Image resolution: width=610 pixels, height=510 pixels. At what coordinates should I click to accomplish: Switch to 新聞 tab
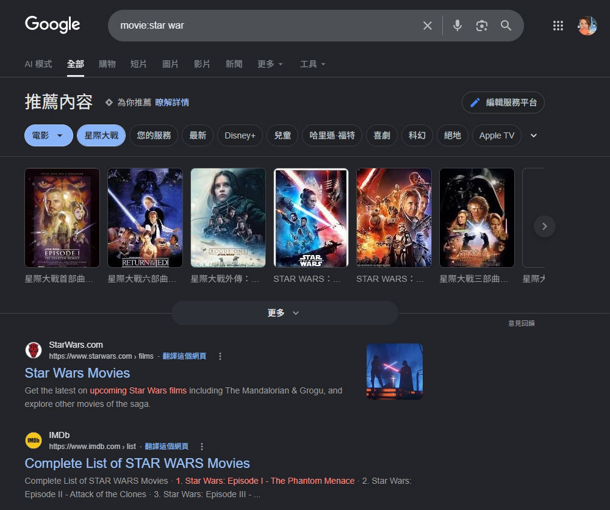pyautogui.click(x=234, y=64)
